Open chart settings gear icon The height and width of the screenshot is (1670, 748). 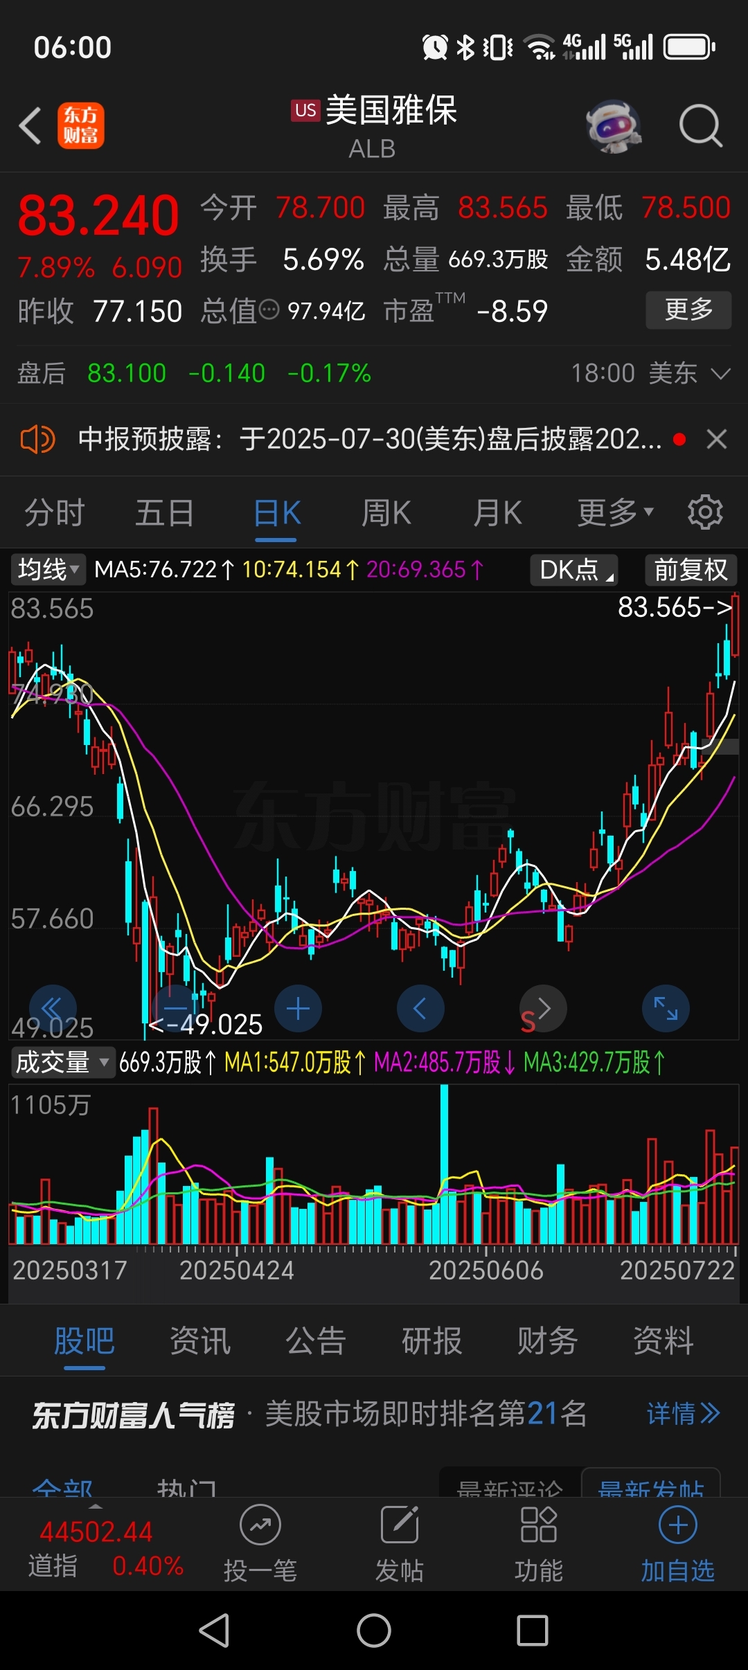[x=705, y=512]
